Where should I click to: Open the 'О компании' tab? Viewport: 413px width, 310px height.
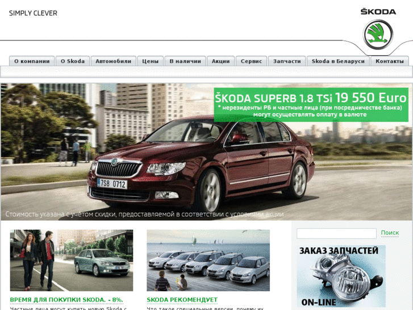32,61
